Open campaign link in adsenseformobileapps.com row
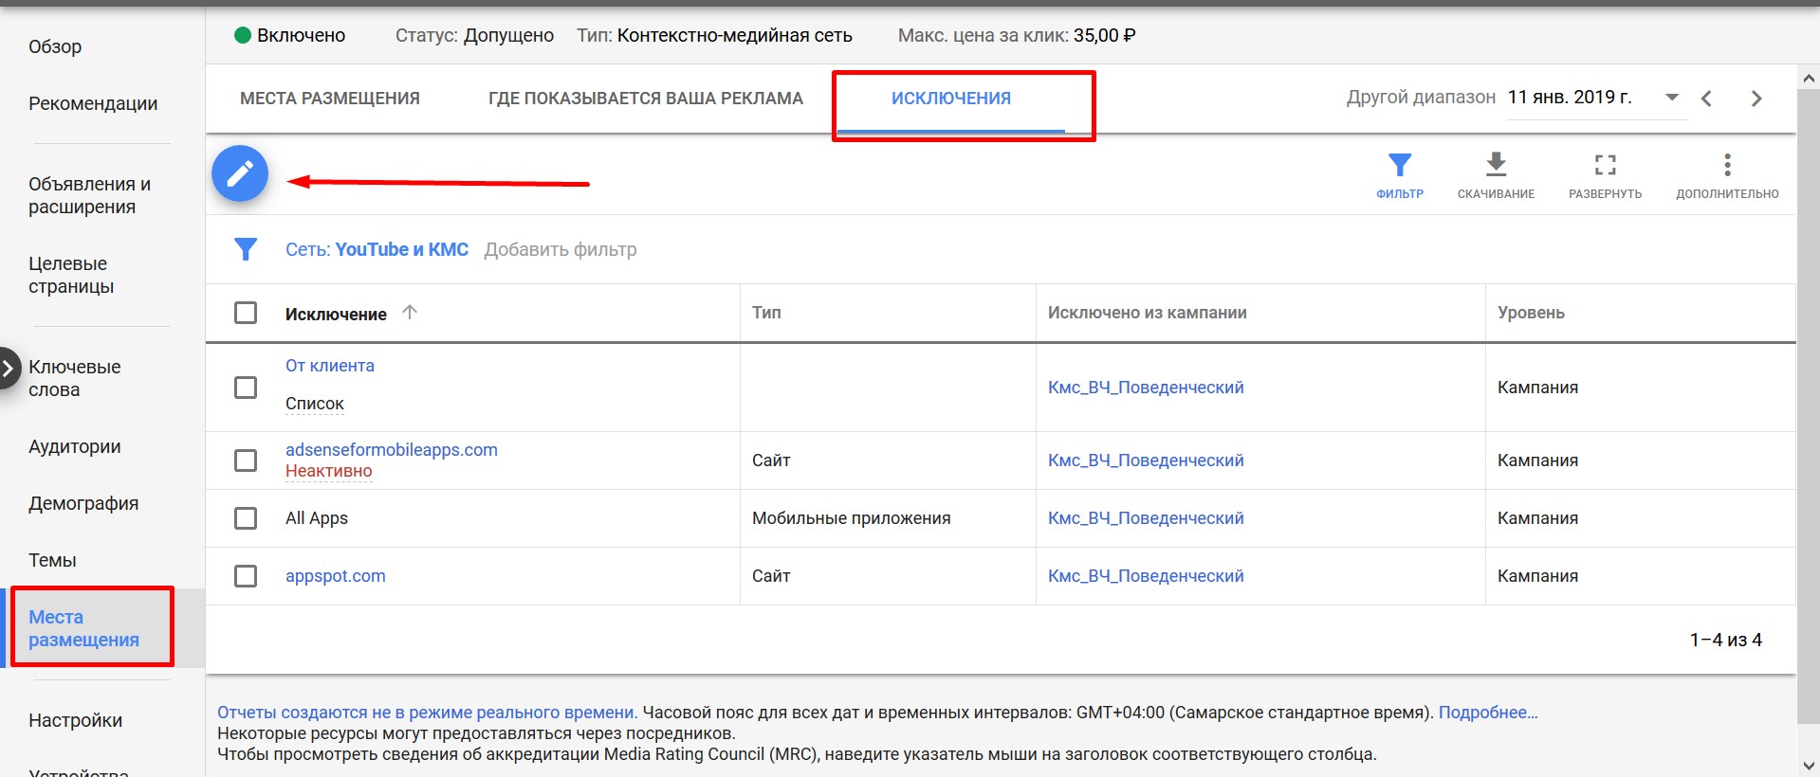Screen dimensions: 1820x777 point(1146,461)
